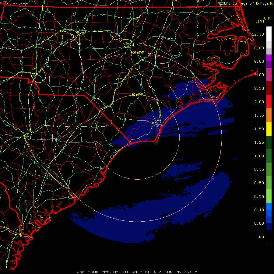Click the "2.00" legend value
The image size is (274, 274).
(x=259, y=102)
